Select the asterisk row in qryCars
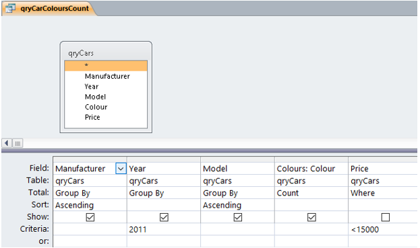This screenshot has width=420, height=248. (x=106, y=66)
